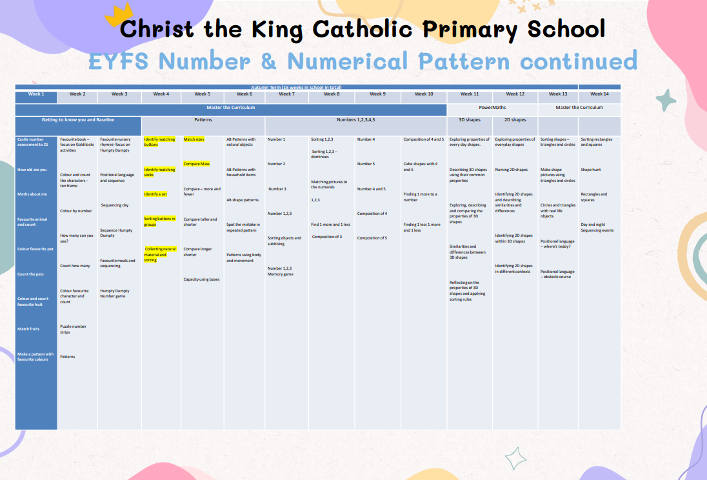Screen dimensions: 707x480
Task: Select the 'Naming 2D shapes' activity
Action: point(512,170)
